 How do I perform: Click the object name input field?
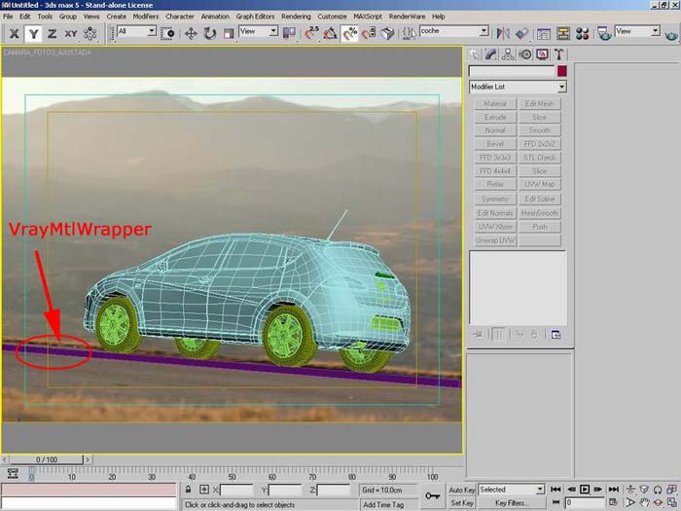click(x=511, y=71)
